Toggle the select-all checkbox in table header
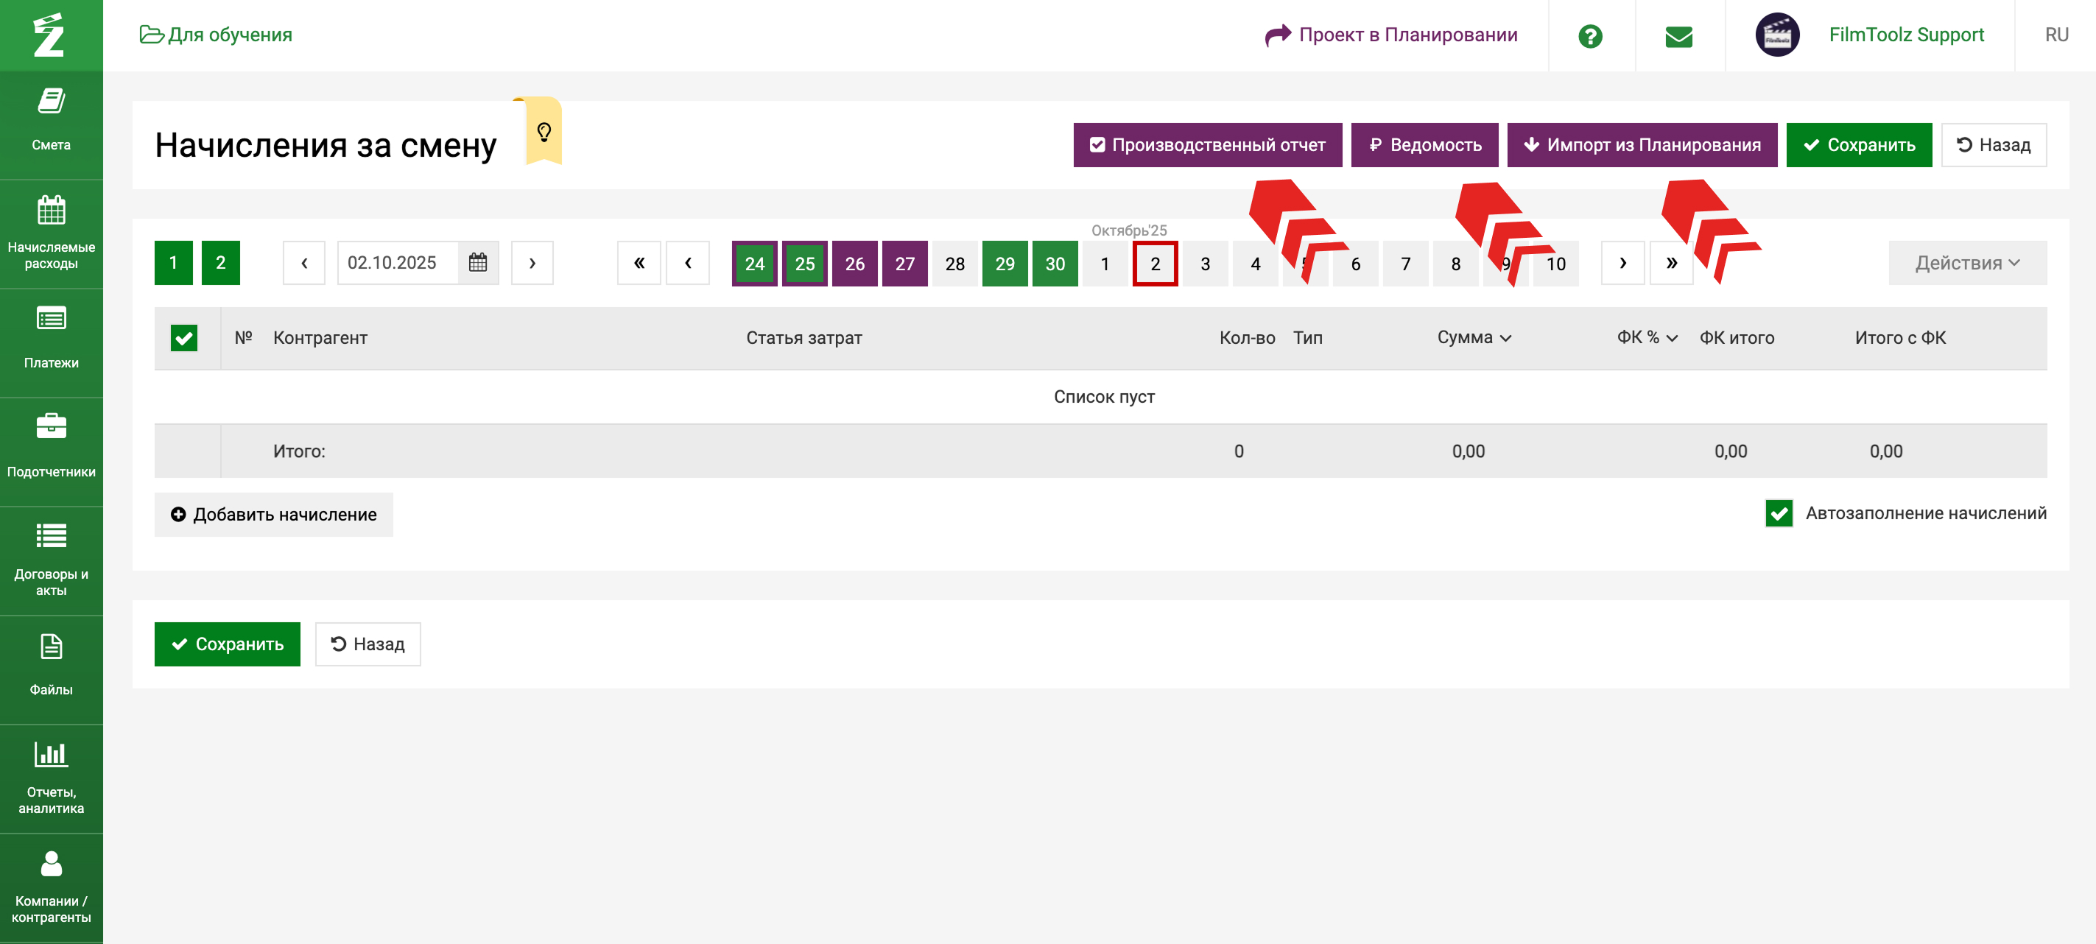Screen dimensions: 2096x944 (x=184, y=338)
